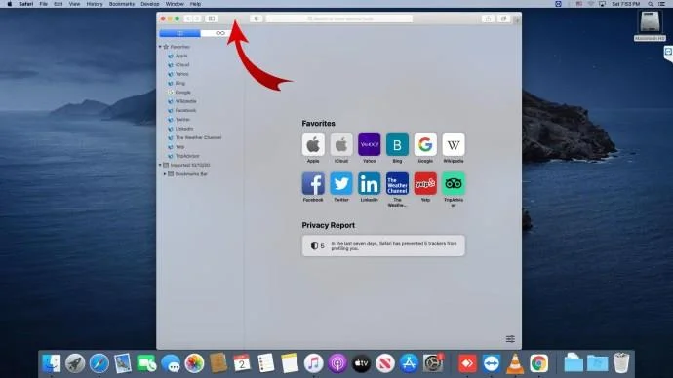Open the Privacy Report trackers card
Screen dimensions: 673x378
tap(383, 246)
